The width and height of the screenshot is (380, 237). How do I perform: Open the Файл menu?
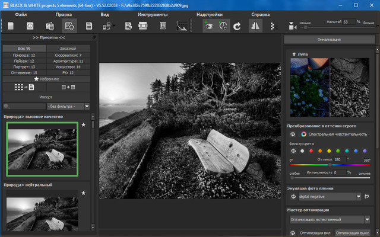pos(20,13)
